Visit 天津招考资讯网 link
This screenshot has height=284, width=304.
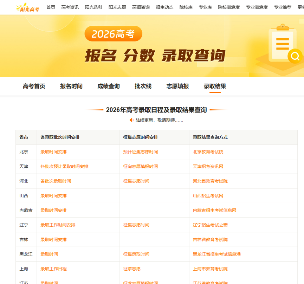click(208, 167)
